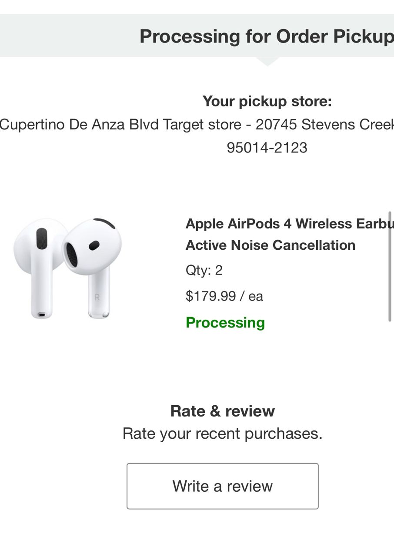The height and width of the screenshot is (556, 394).
Task: Select the Active Noise Cancellation text line
Action: click(270, 245)
